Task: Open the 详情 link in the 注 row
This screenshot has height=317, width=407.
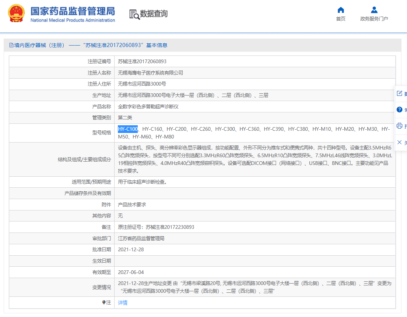Action: tap(123, 303)
